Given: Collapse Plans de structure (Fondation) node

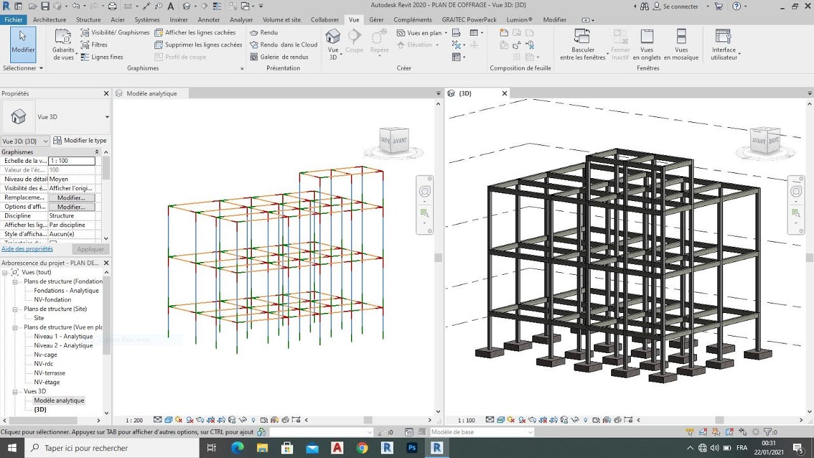Looking at the screenshot, I should pyautogui.click(x=15, y=281).
